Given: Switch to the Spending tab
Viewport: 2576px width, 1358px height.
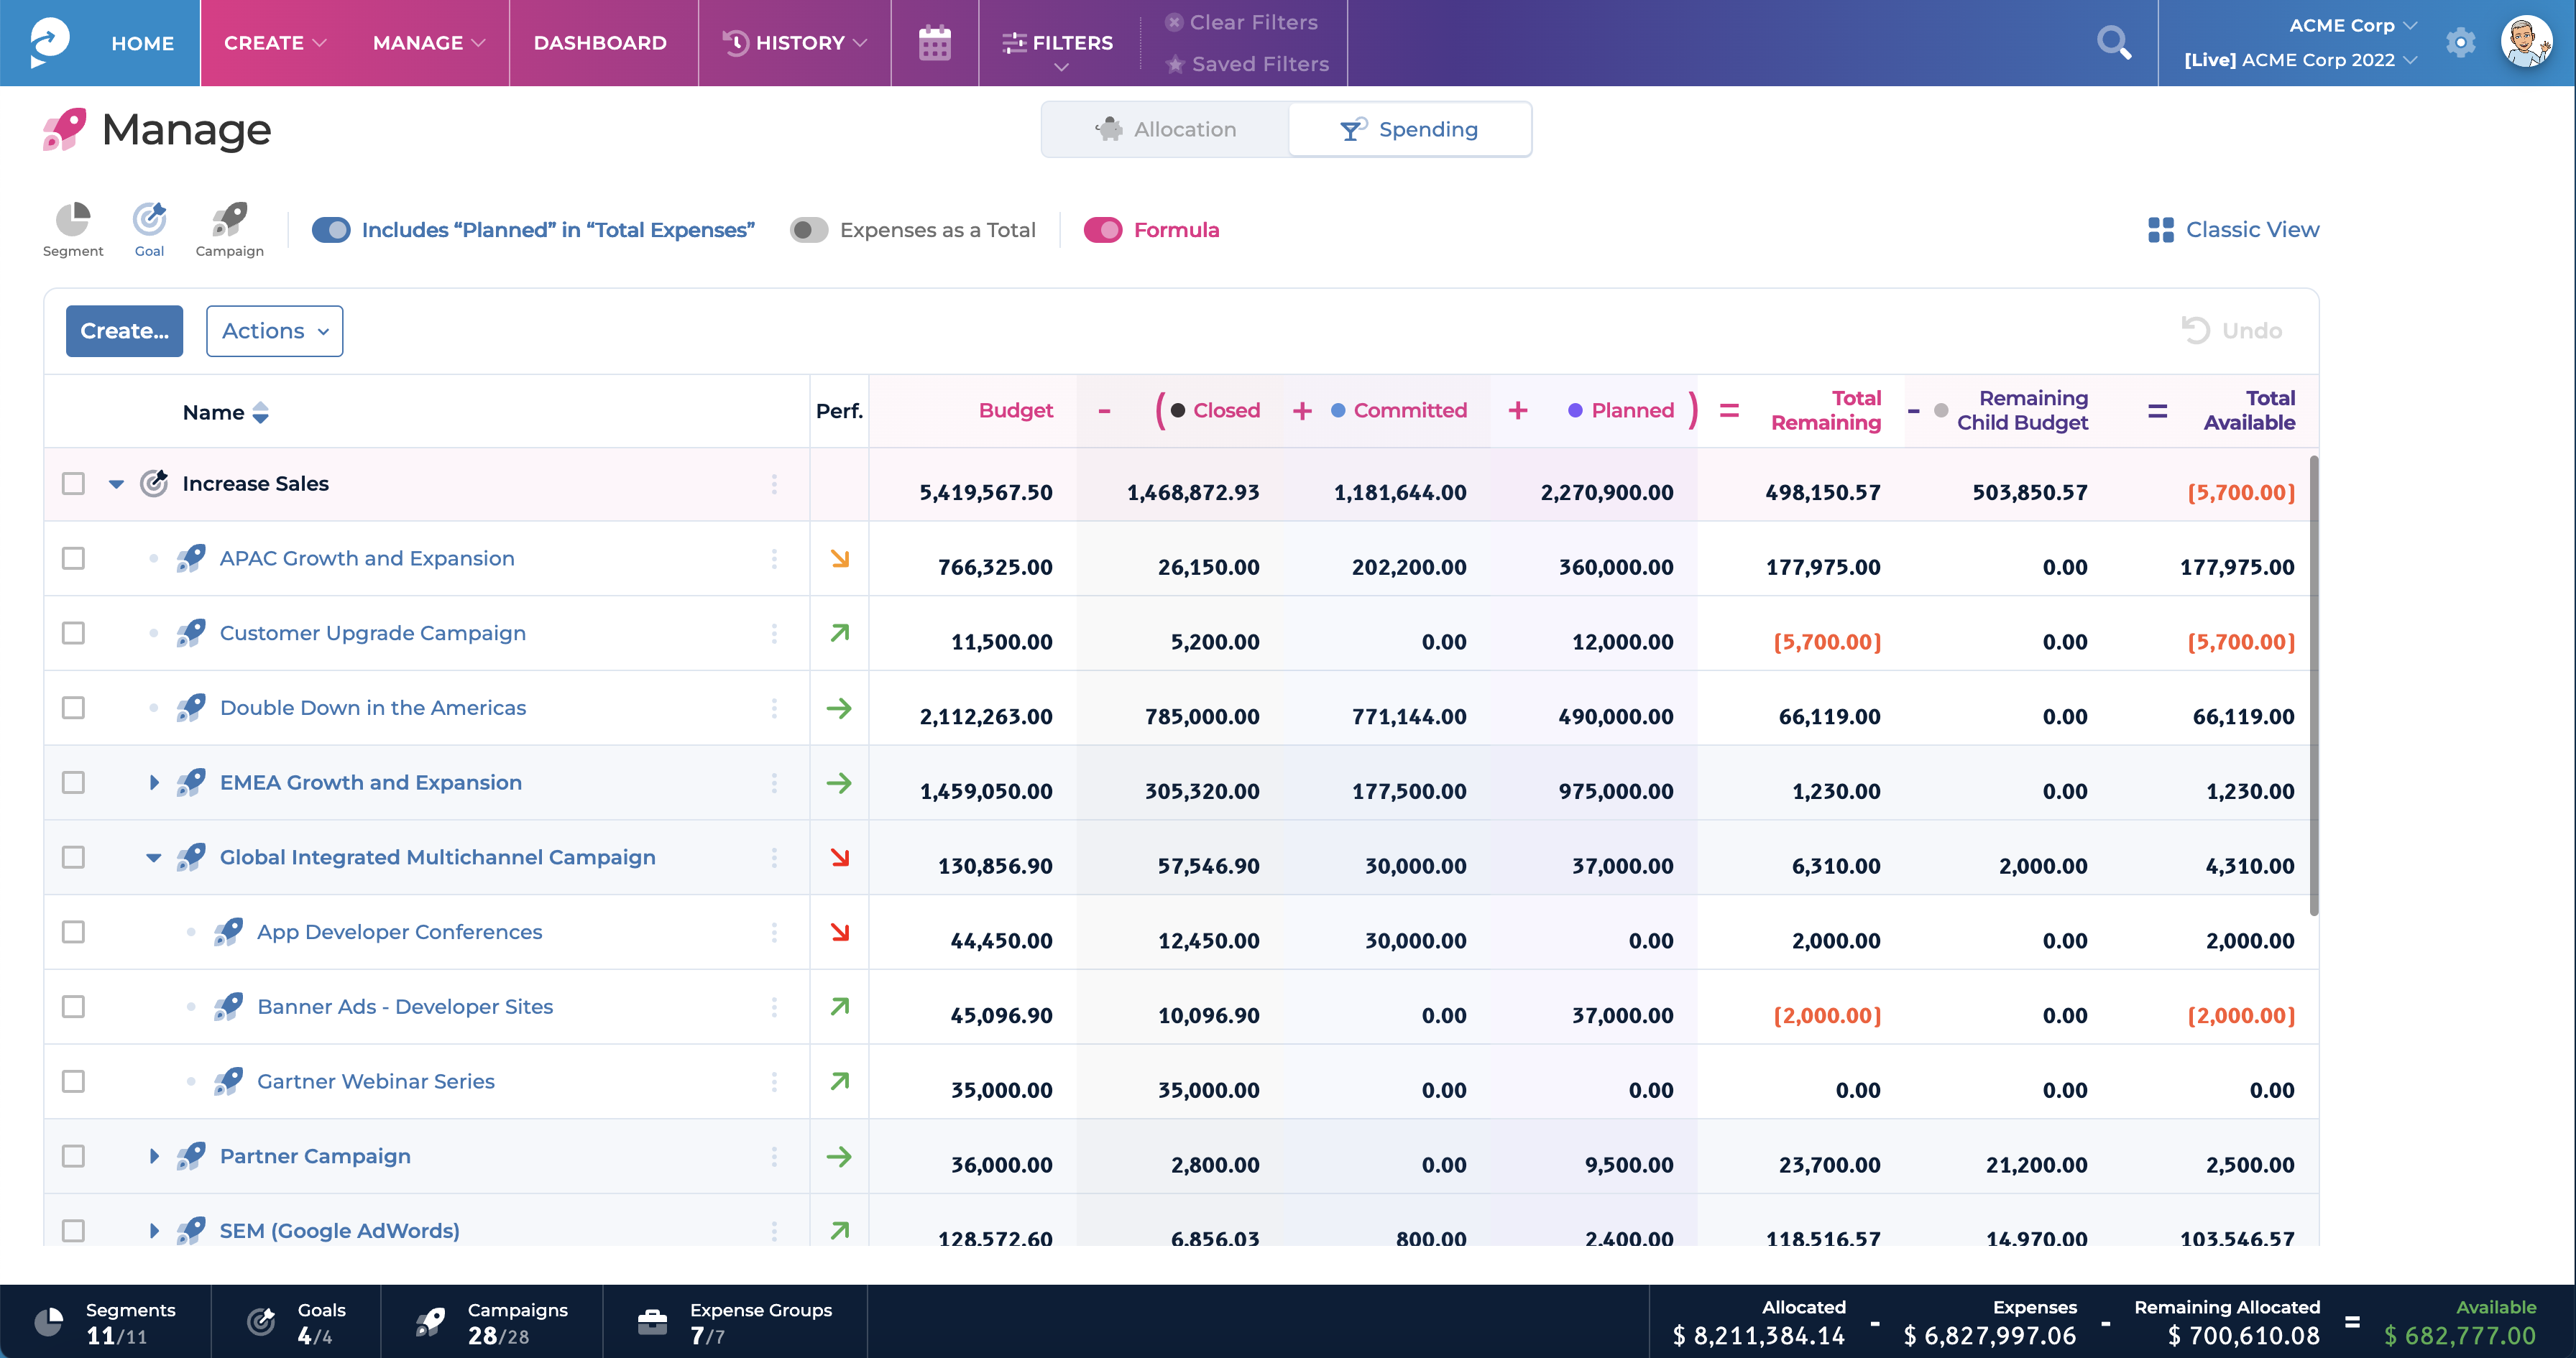Looking at the screenshot, I should (1409, 129).
